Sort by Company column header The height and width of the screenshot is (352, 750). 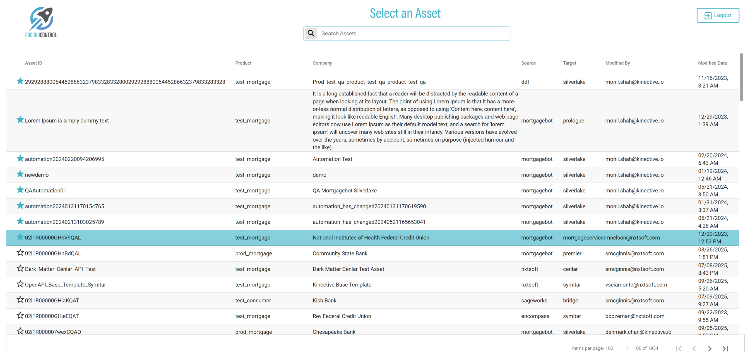click(322, 63)
